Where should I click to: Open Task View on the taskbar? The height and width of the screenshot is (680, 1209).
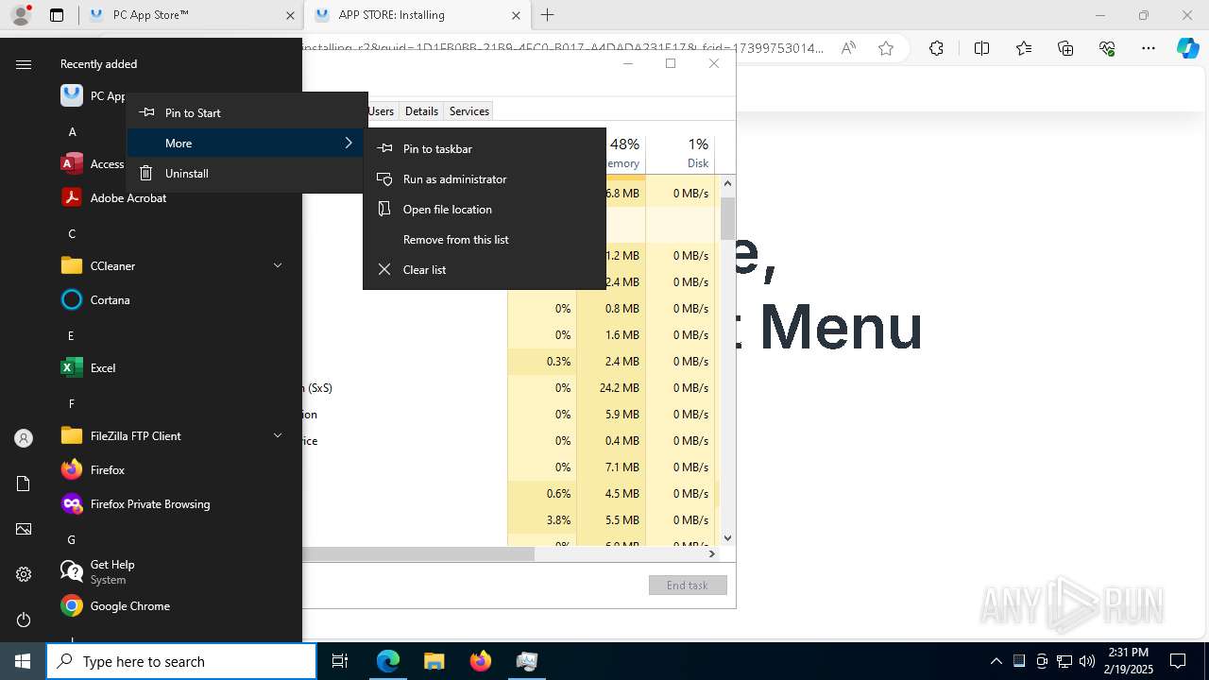point(340,661)
